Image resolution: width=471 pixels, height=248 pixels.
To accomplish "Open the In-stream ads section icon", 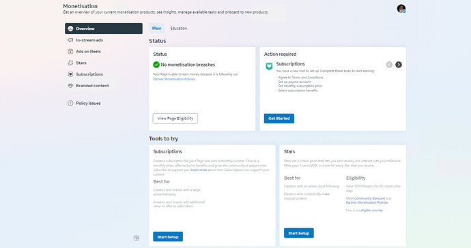I will (x=70, y=40).
